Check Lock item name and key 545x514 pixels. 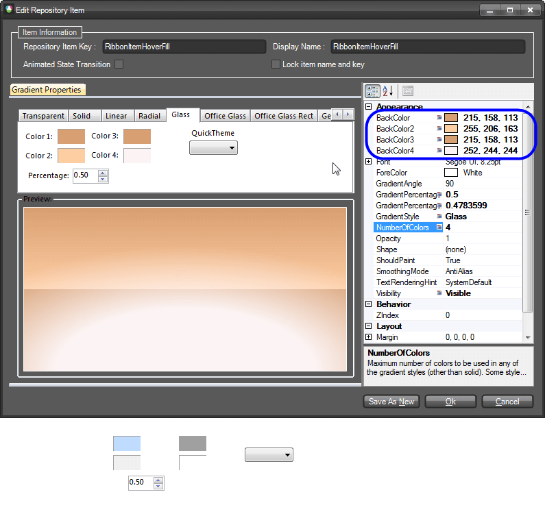pos(276,64)
